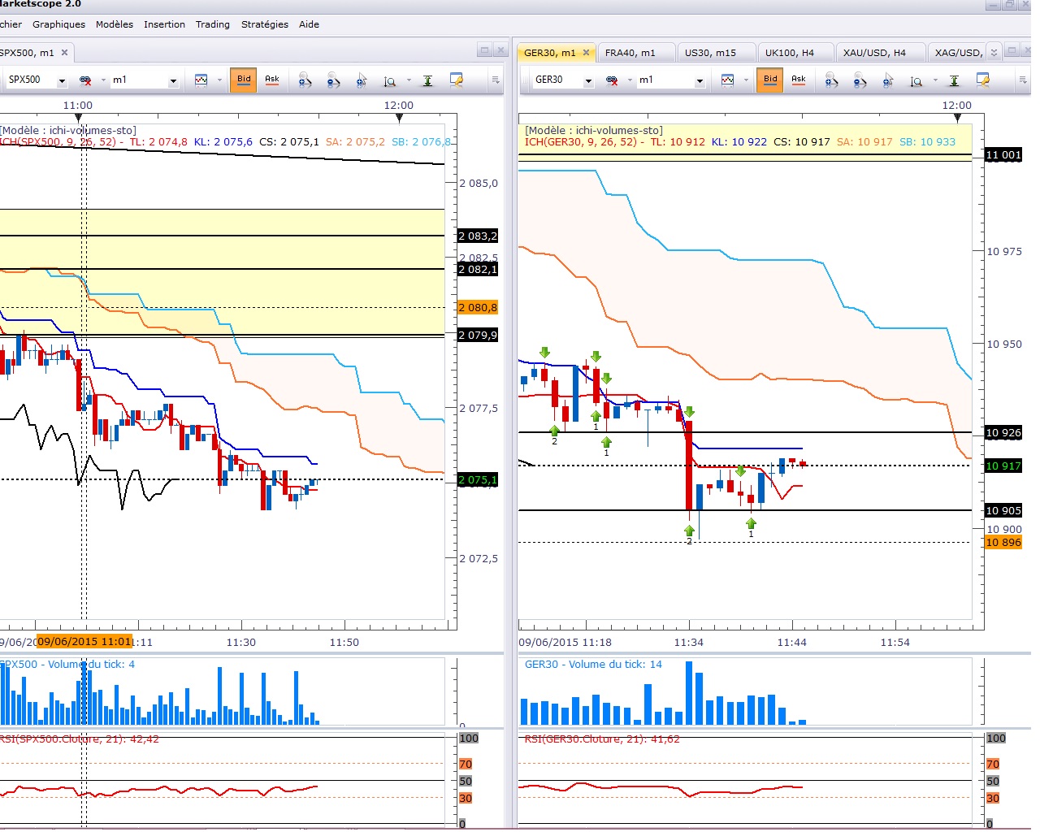Viewport: 1040px width, 832px height.
Task: Select the cursor zoom tool in SPX500 toolbar
Action: (362, 80)
